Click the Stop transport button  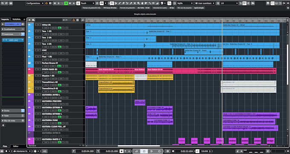coord(144,151)
